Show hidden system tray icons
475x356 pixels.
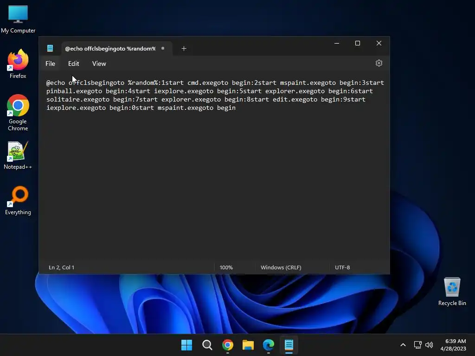click(403, 345)
